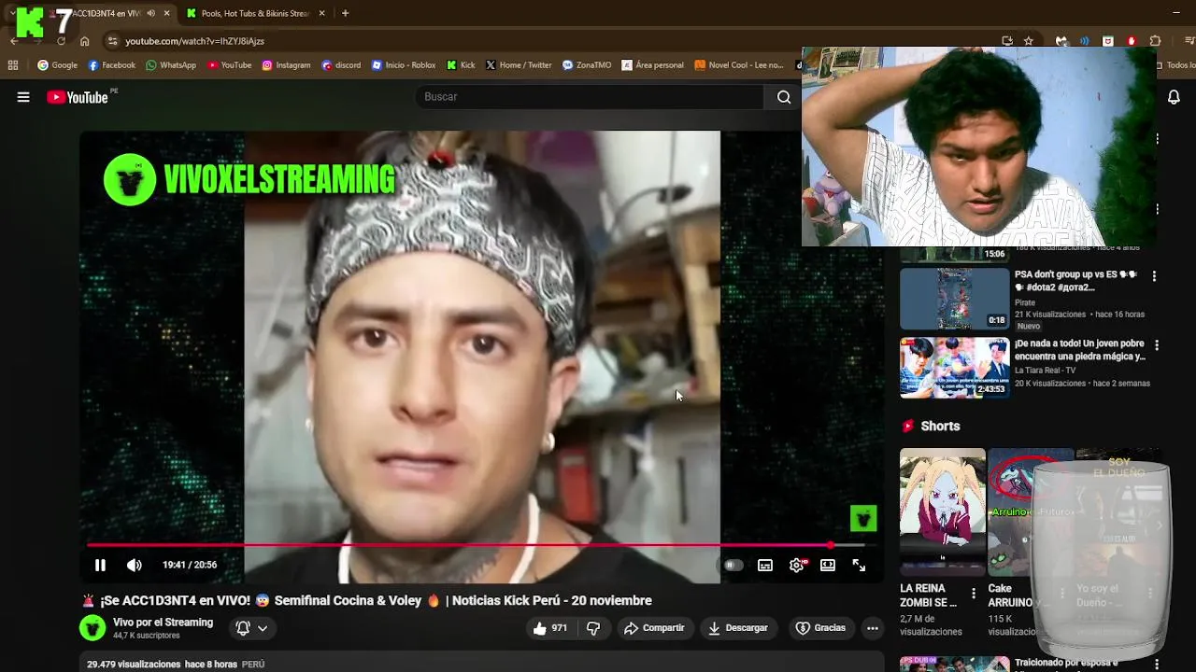1196x672 pixels.
Task: Enter fullscreen mode
Action: point(859,565)
